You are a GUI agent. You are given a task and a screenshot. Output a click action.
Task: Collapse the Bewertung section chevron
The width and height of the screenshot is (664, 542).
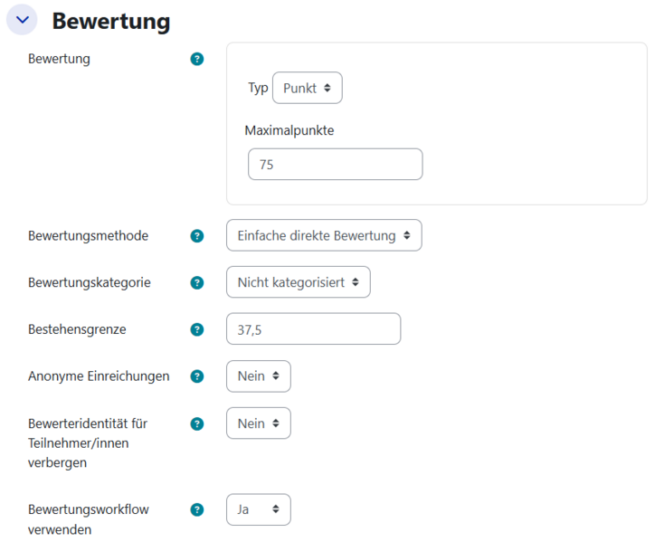tap(22, 20)
